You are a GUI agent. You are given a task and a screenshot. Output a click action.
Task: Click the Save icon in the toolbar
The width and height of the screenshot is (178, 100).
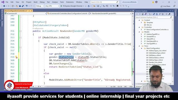(x=20, y=6)
